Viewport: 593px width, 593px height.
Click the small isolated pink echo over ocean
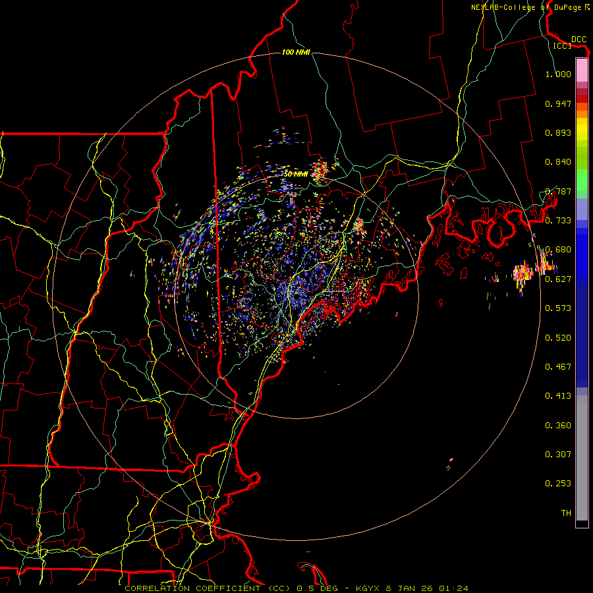451,460
